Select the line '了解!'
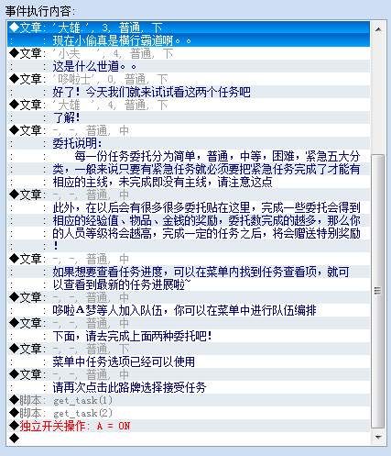Screen dimensions: 391x456 (x=189, y=117)
